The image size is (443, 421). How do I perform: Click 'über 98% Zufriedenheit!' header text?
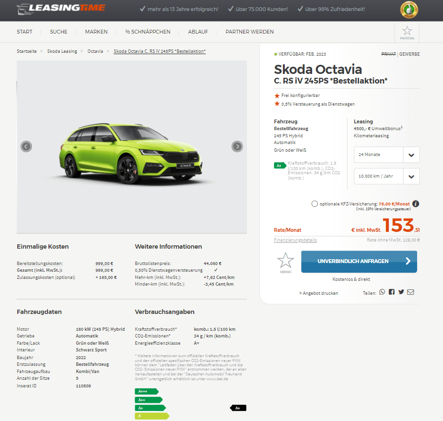(x=335, y=9)
